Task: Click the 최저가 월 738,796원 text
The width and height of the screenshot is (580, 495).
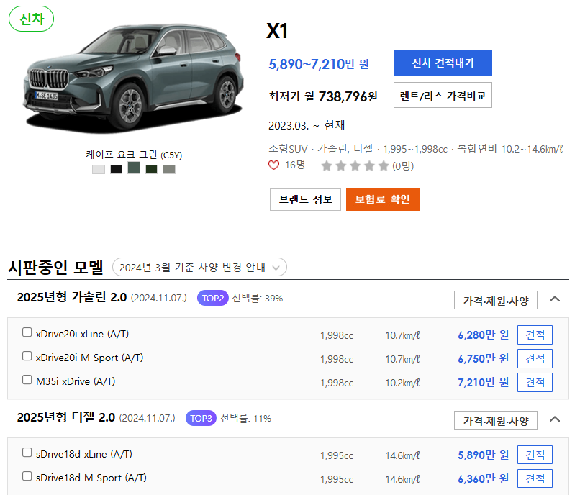Action: (x=323, y=96)
